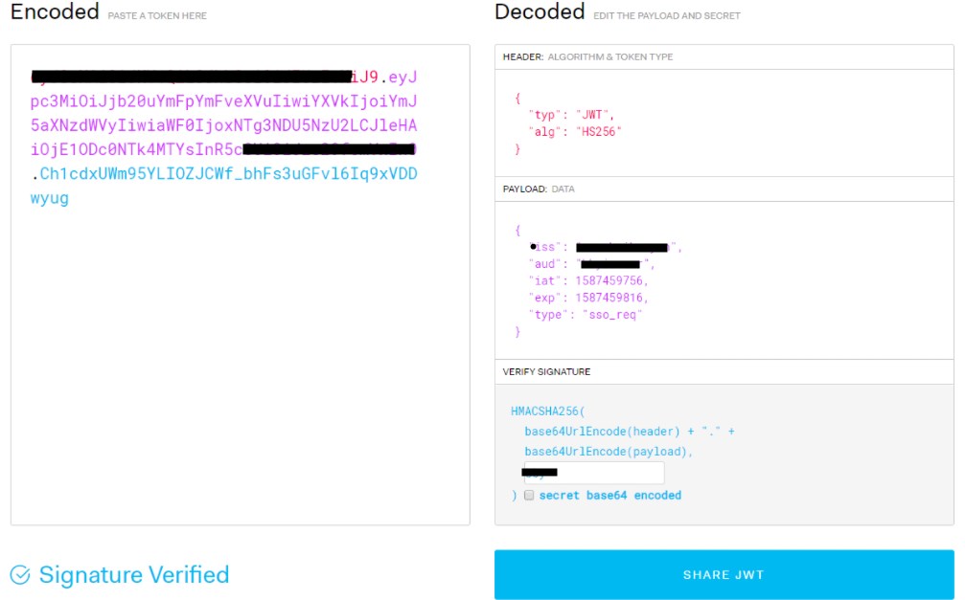Select the "iat" value 1587459756 in the payload
Image resolution: width=965 pixels, height=600 pixels.
coord(611,281)
